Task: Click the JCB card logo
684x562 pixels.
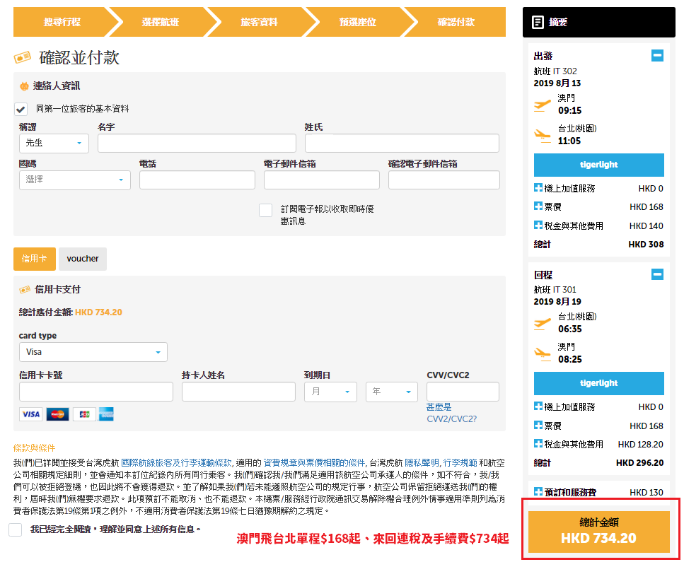Action: click(84, 414)
